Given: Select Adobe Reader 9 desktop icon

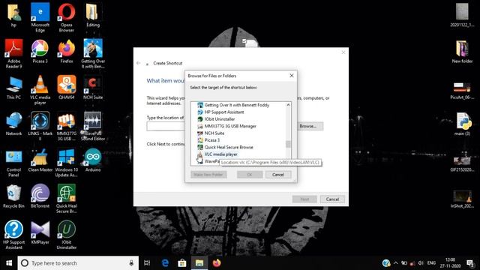Looking at the screenshot, I should 13,53.
